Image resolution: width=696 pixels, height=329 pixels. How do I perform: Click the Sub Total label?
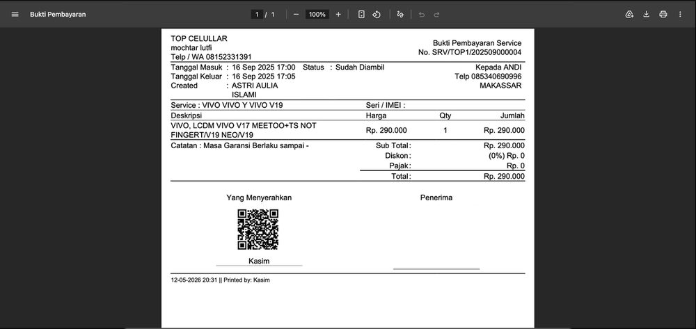393,145
